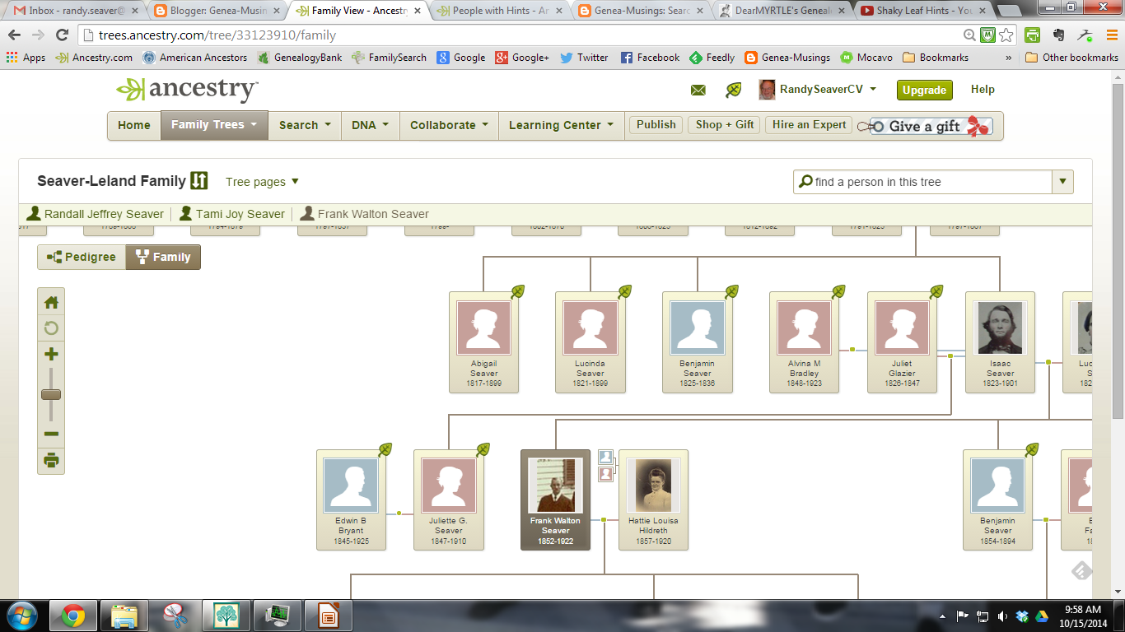1125x632 pixels.
Task: Select the home icon in tree controls
Action: point(51,302)
